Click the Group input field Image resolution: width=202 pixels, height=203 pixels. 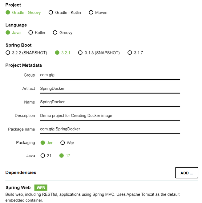110,75
